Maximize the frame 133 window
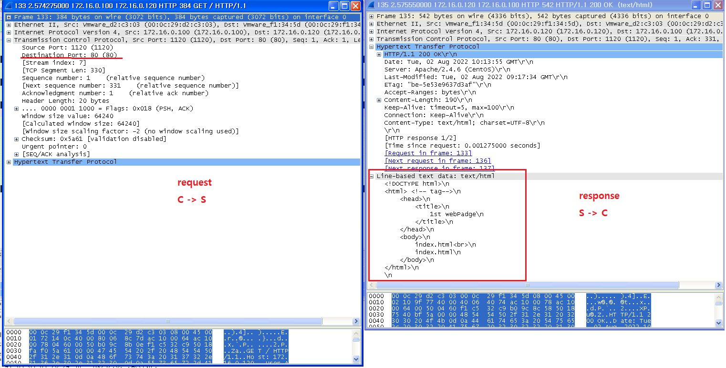Viewport: 726px width, 368px height. (344, 6)
